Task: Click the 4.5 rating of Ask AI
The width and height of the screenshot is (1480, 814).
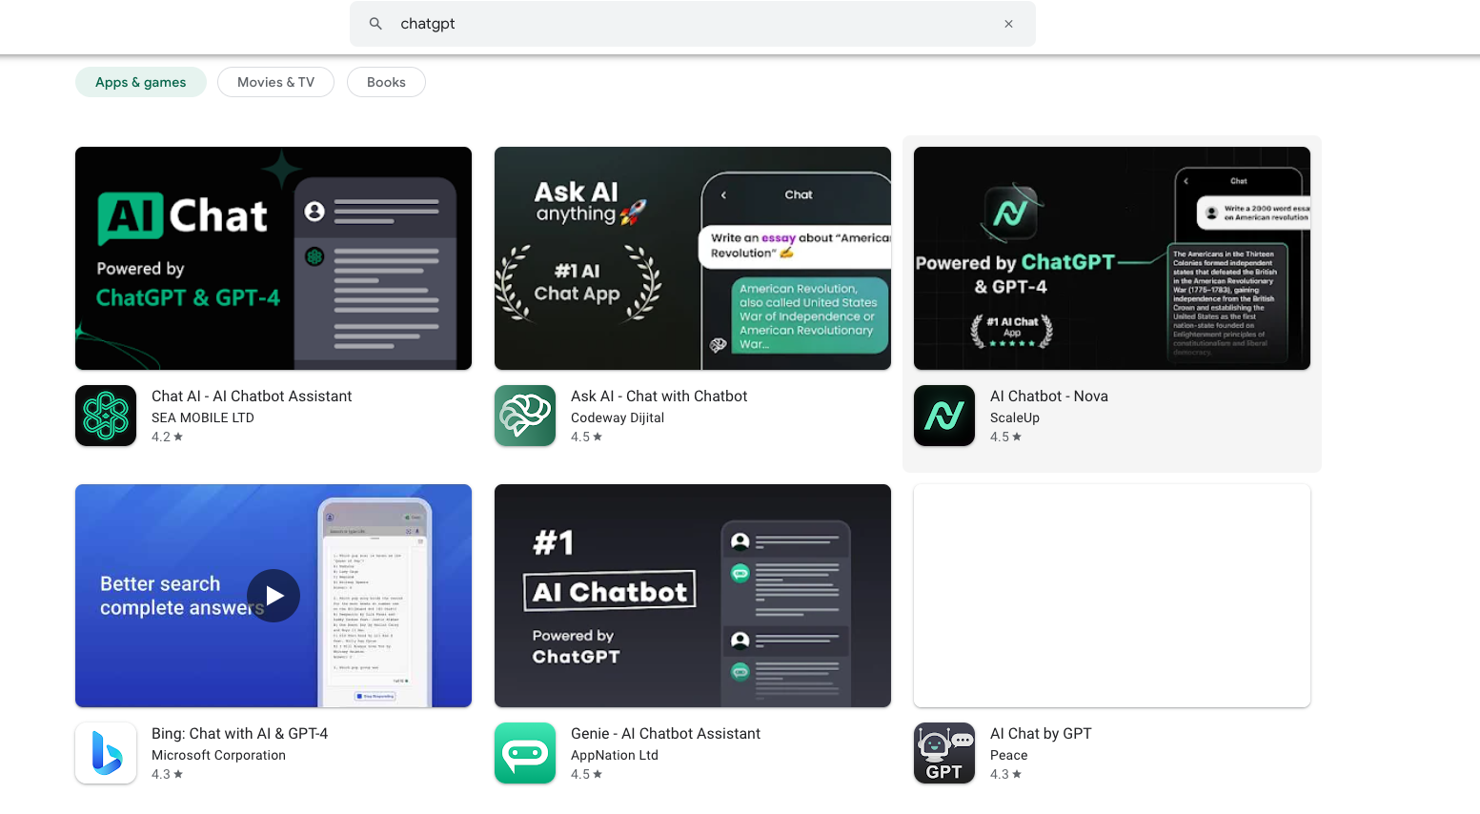Action: point(586,437)
